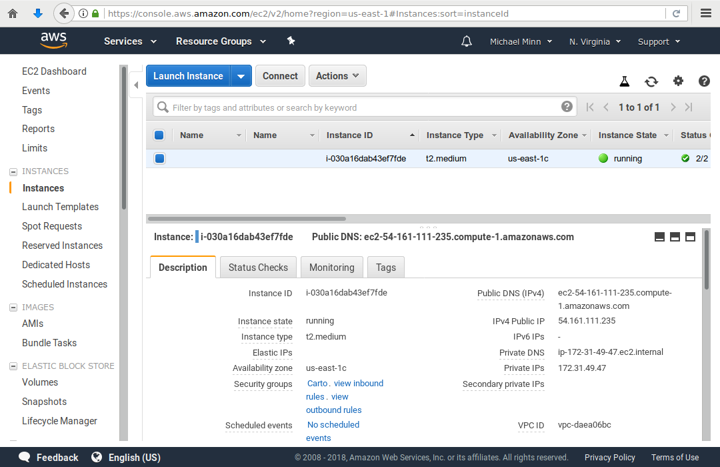Click the notifications bell icon
The width and height of the screenshot is (720, 467).
pyautogui.click(x=467, y=41)
